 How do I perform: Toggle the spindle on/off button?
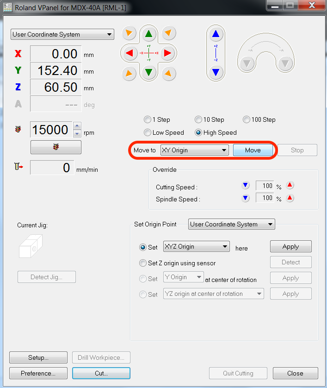[56, 147]
